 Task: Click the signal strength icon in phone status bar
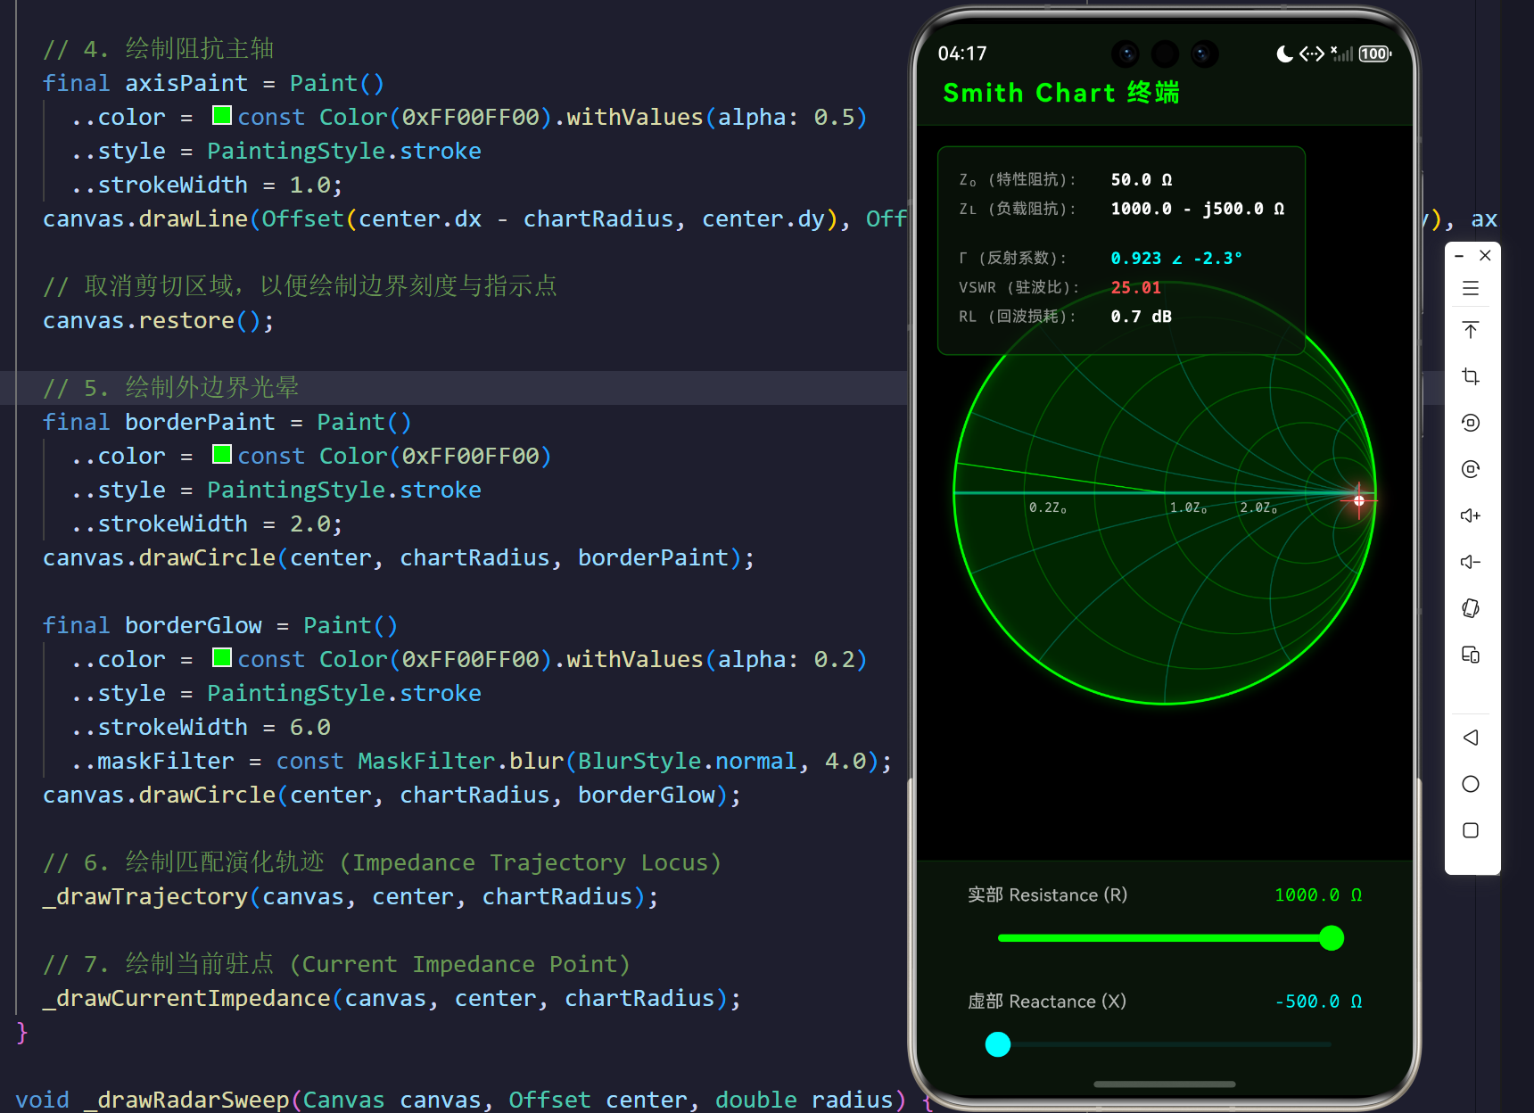click(x=1342, y=54)
